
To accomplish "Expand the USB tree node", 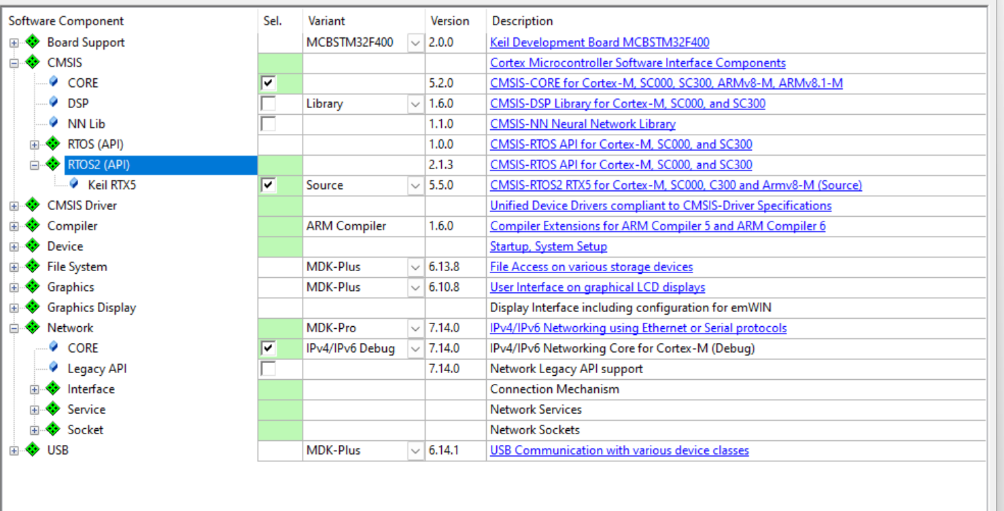I will [x=14, y=451].
